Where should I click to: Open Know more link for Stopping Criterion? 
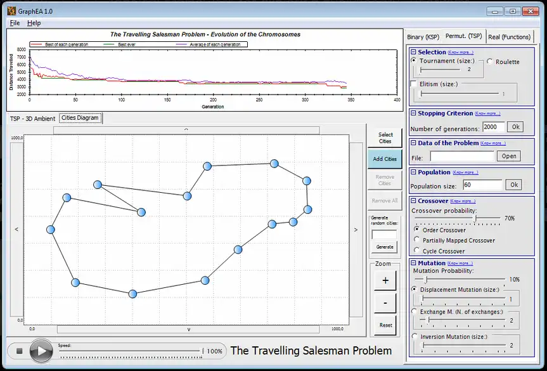pos(487,114)
